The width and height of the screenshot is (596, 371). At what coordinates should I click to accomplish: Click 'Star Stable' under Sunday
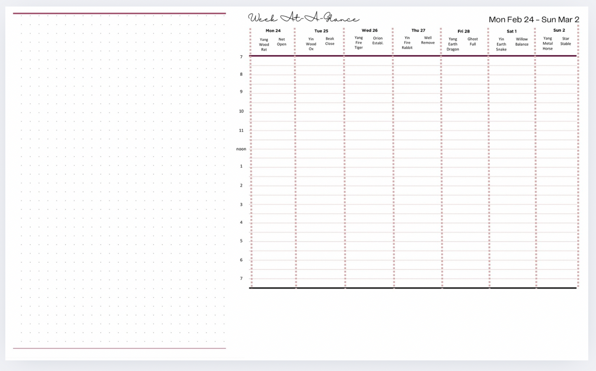tap(565, 41)
